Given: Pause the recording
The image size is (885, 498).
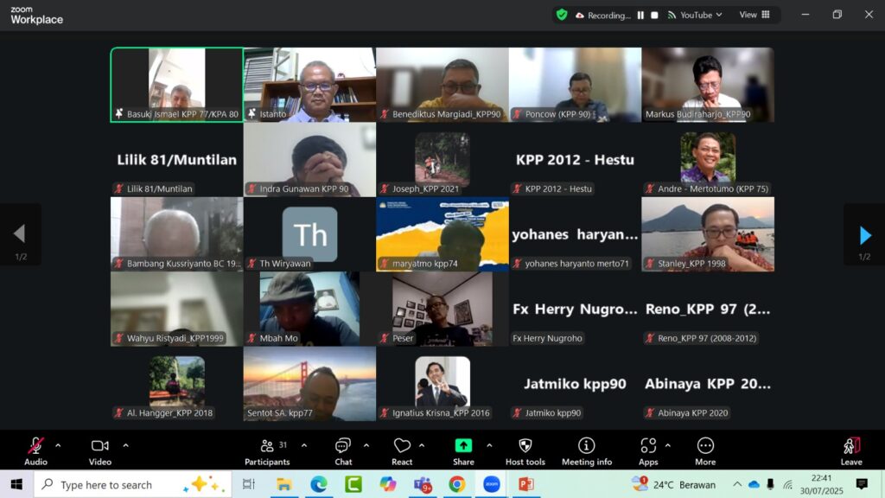Looking at the screenshot, I should (640, 15).
